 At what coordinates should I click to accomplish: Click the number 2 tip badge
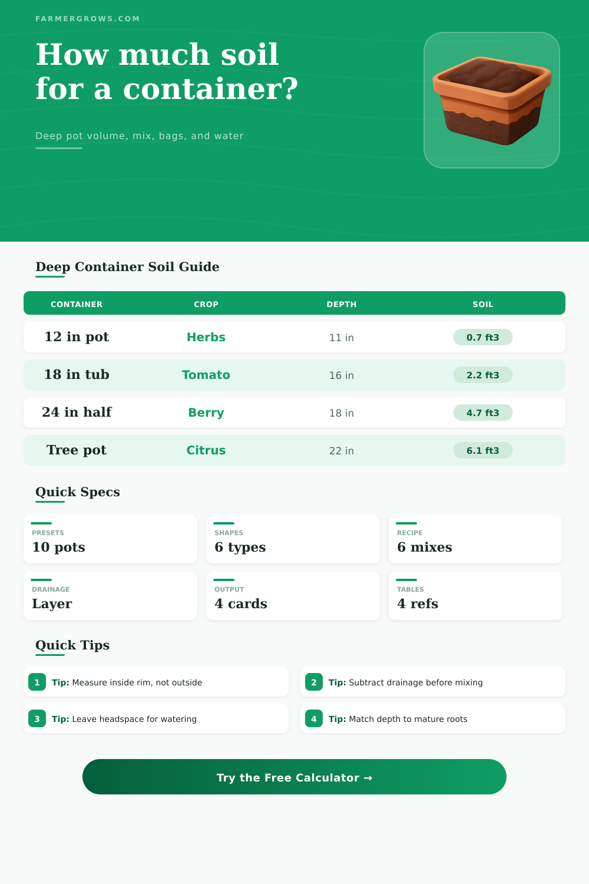[314, 682]
